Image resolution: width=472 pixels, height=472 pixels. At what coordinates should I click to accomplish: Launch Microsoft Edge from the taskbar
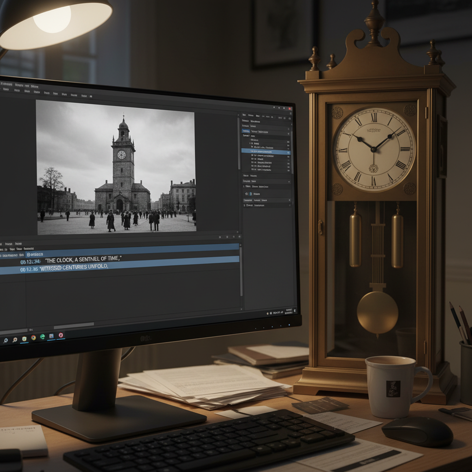coord(42,337)
